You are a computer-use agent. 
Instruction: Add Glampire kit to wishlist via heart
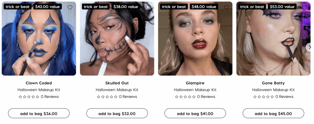226,7
